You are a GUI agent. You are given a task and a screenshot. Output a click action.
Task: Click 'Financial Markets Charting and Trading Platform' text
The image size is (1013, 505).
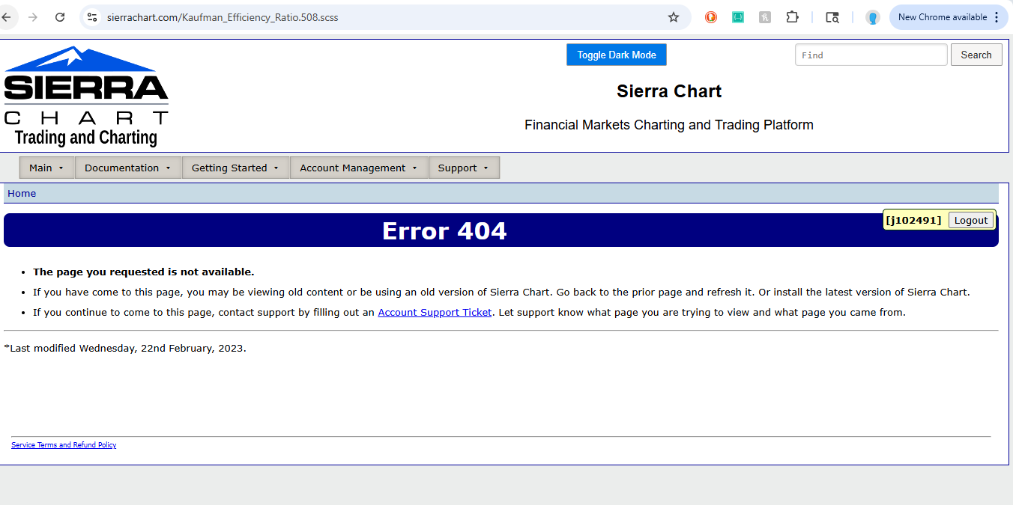(669, 125)
